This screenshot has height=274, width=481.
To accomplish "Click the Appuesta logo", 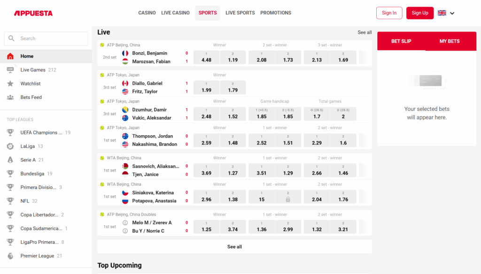I will (33, 13).
